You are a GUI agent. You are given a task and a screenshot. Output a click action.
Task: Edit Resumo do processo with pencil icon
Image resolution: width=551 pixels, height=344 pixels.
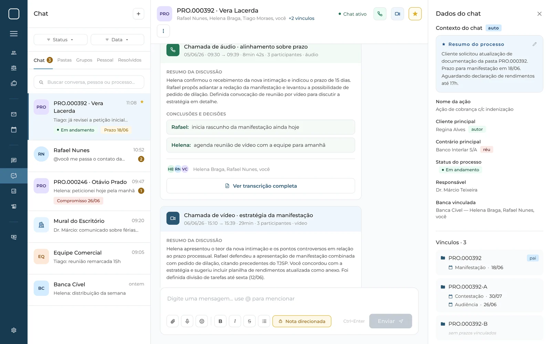[534, 44]
